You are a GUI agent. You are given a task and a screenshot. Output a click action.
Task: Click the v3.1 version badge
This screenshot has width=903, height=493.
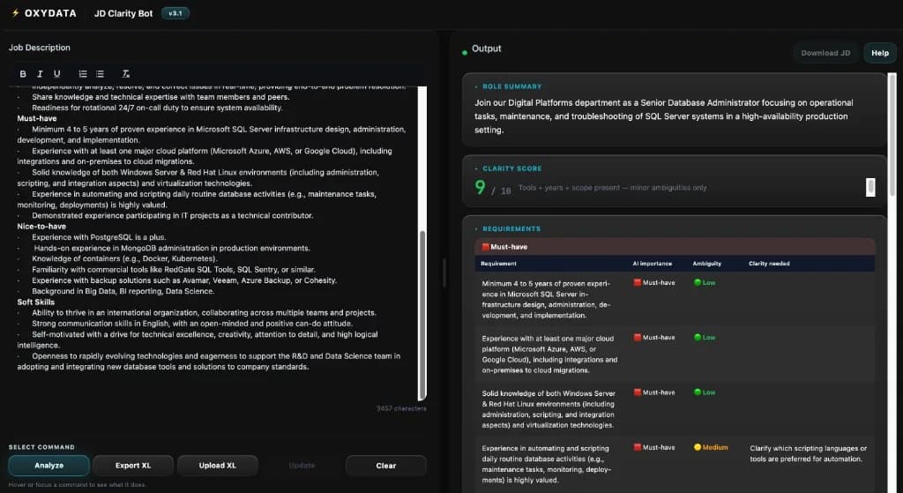(175, 12)
